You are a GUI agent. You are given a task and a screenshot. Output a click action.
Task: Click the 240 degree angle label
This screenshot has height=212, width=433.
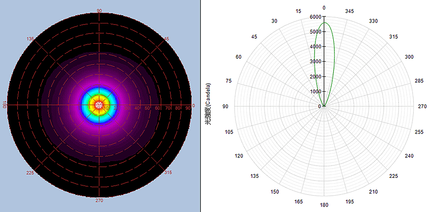(x=409, y=156)
